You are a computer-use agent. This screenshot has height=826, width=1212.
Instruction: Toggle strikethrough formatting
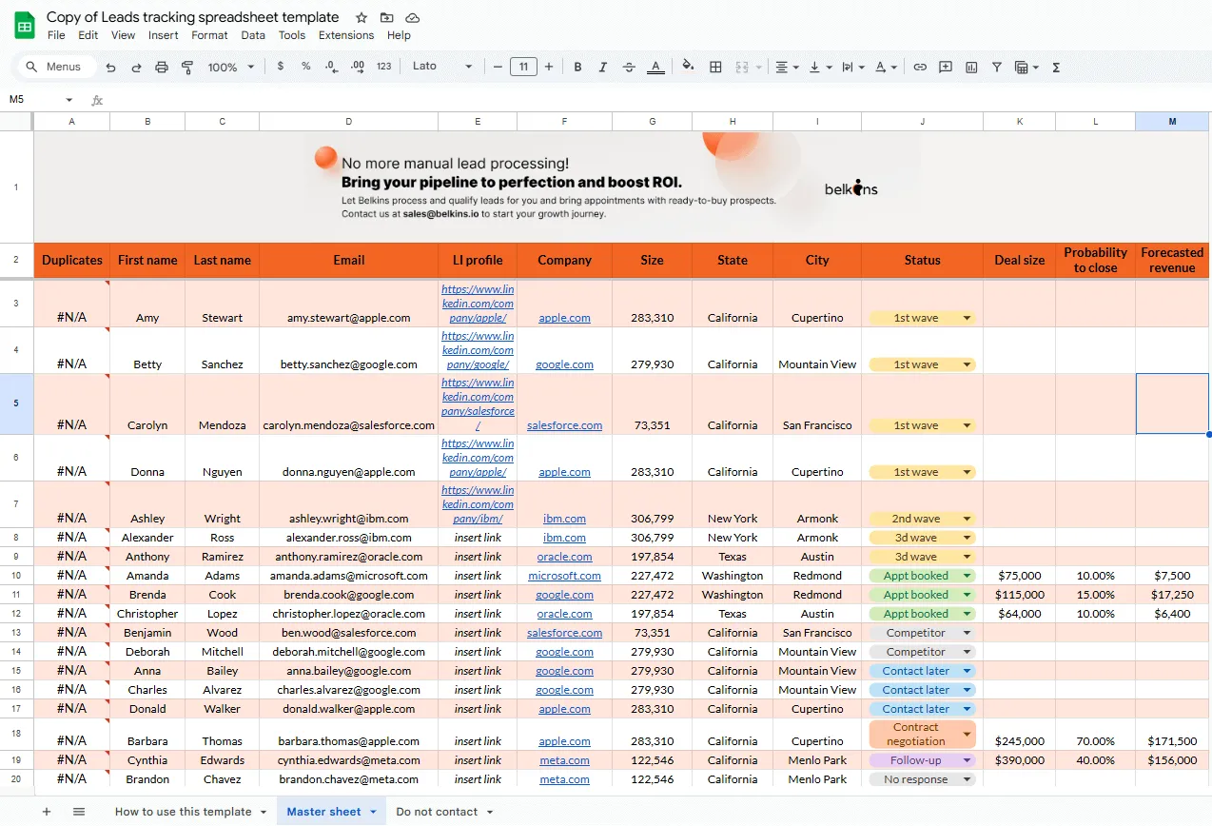pyautogui.click(x=629, y=67)
